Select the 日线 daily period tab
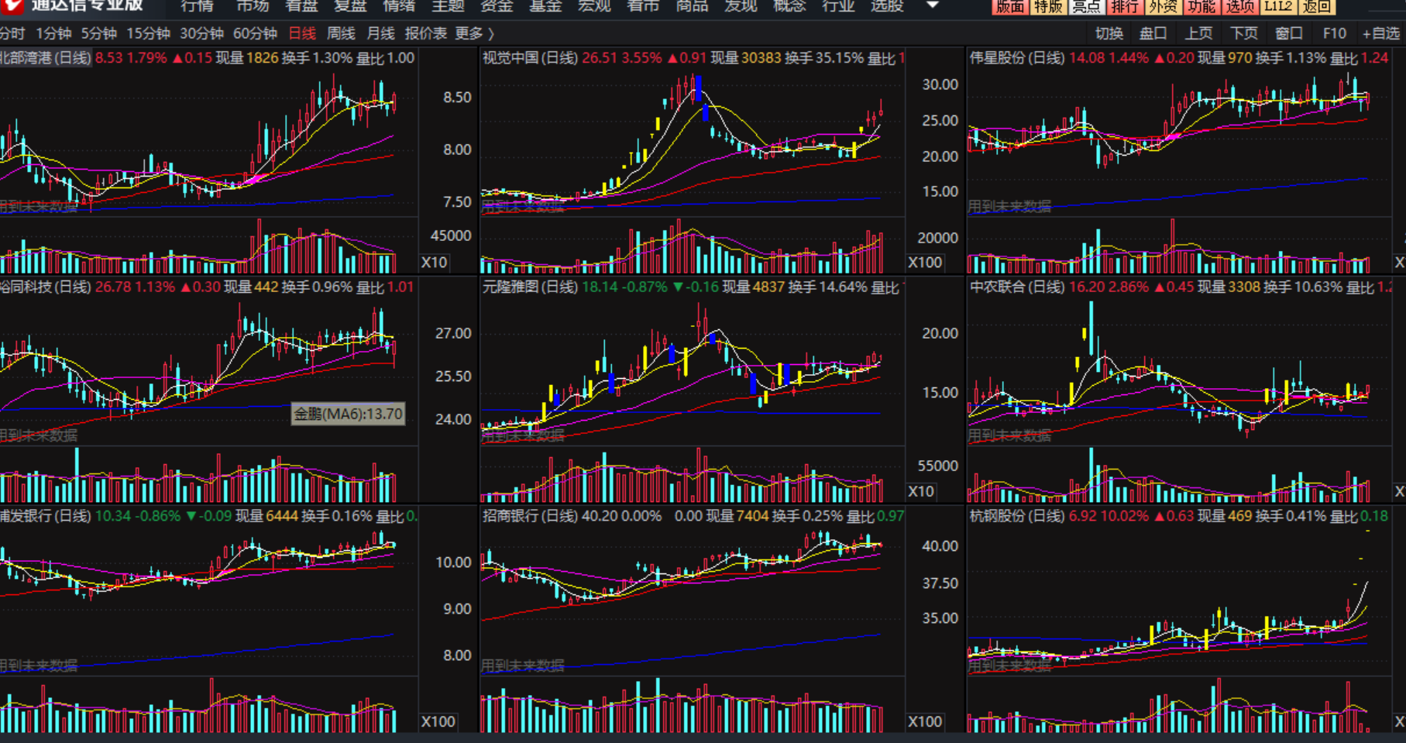Screen dimensions: 1406x743 pos(302,33)
